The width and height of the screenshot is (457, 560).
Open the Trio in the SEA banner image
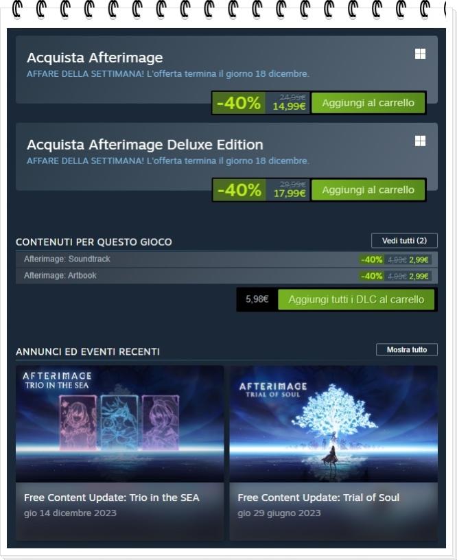coord(119,424)
